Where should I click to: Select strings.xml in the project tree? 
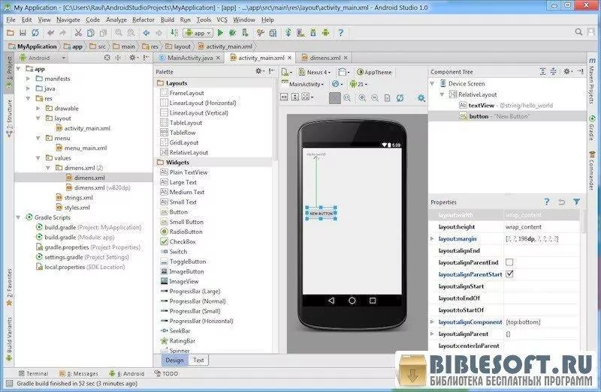pyautogui.click(x=78, y=197)
